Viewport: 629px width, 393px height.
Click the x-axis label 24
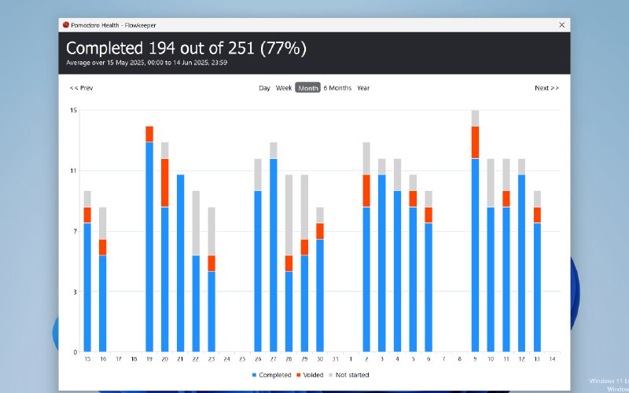pos(226,359)
